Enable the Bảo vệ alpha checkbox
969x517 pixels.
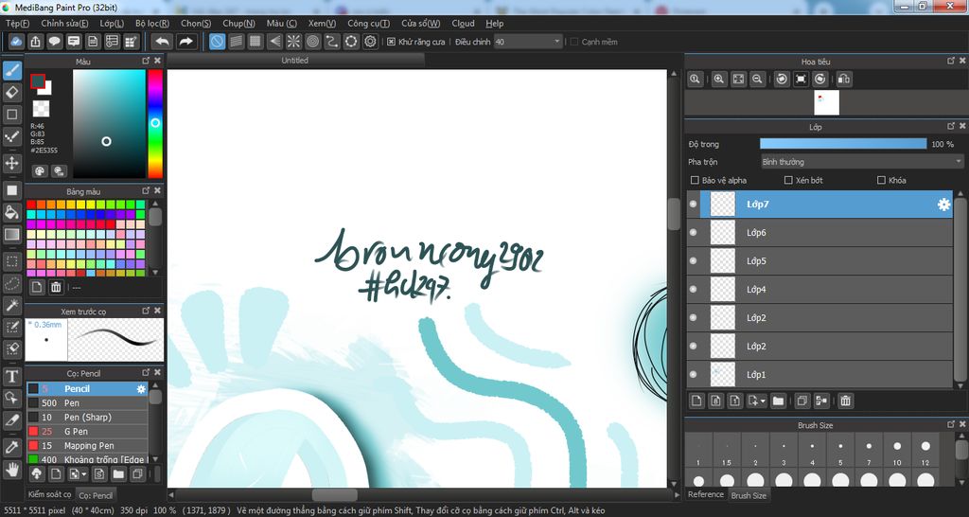[x=696, y=180]
